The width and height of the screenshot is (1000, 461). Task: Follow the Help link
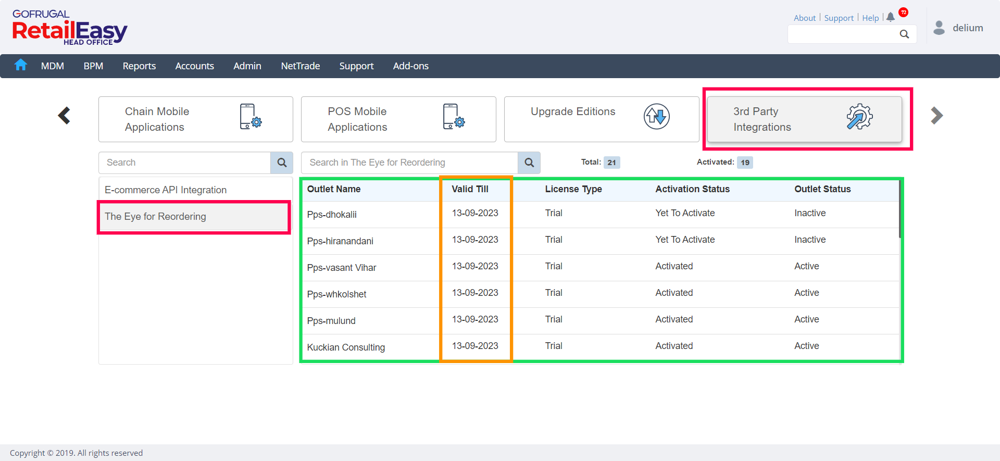pos(870,18)
